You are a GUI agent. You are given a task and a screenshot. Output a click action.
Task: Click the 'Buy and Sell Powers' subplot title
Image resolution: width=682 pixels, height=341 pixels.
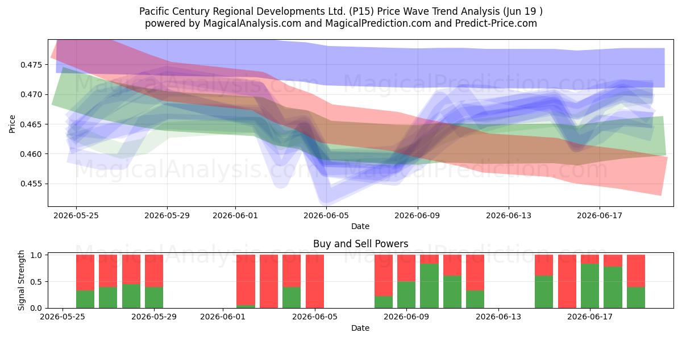coord(360,244)
